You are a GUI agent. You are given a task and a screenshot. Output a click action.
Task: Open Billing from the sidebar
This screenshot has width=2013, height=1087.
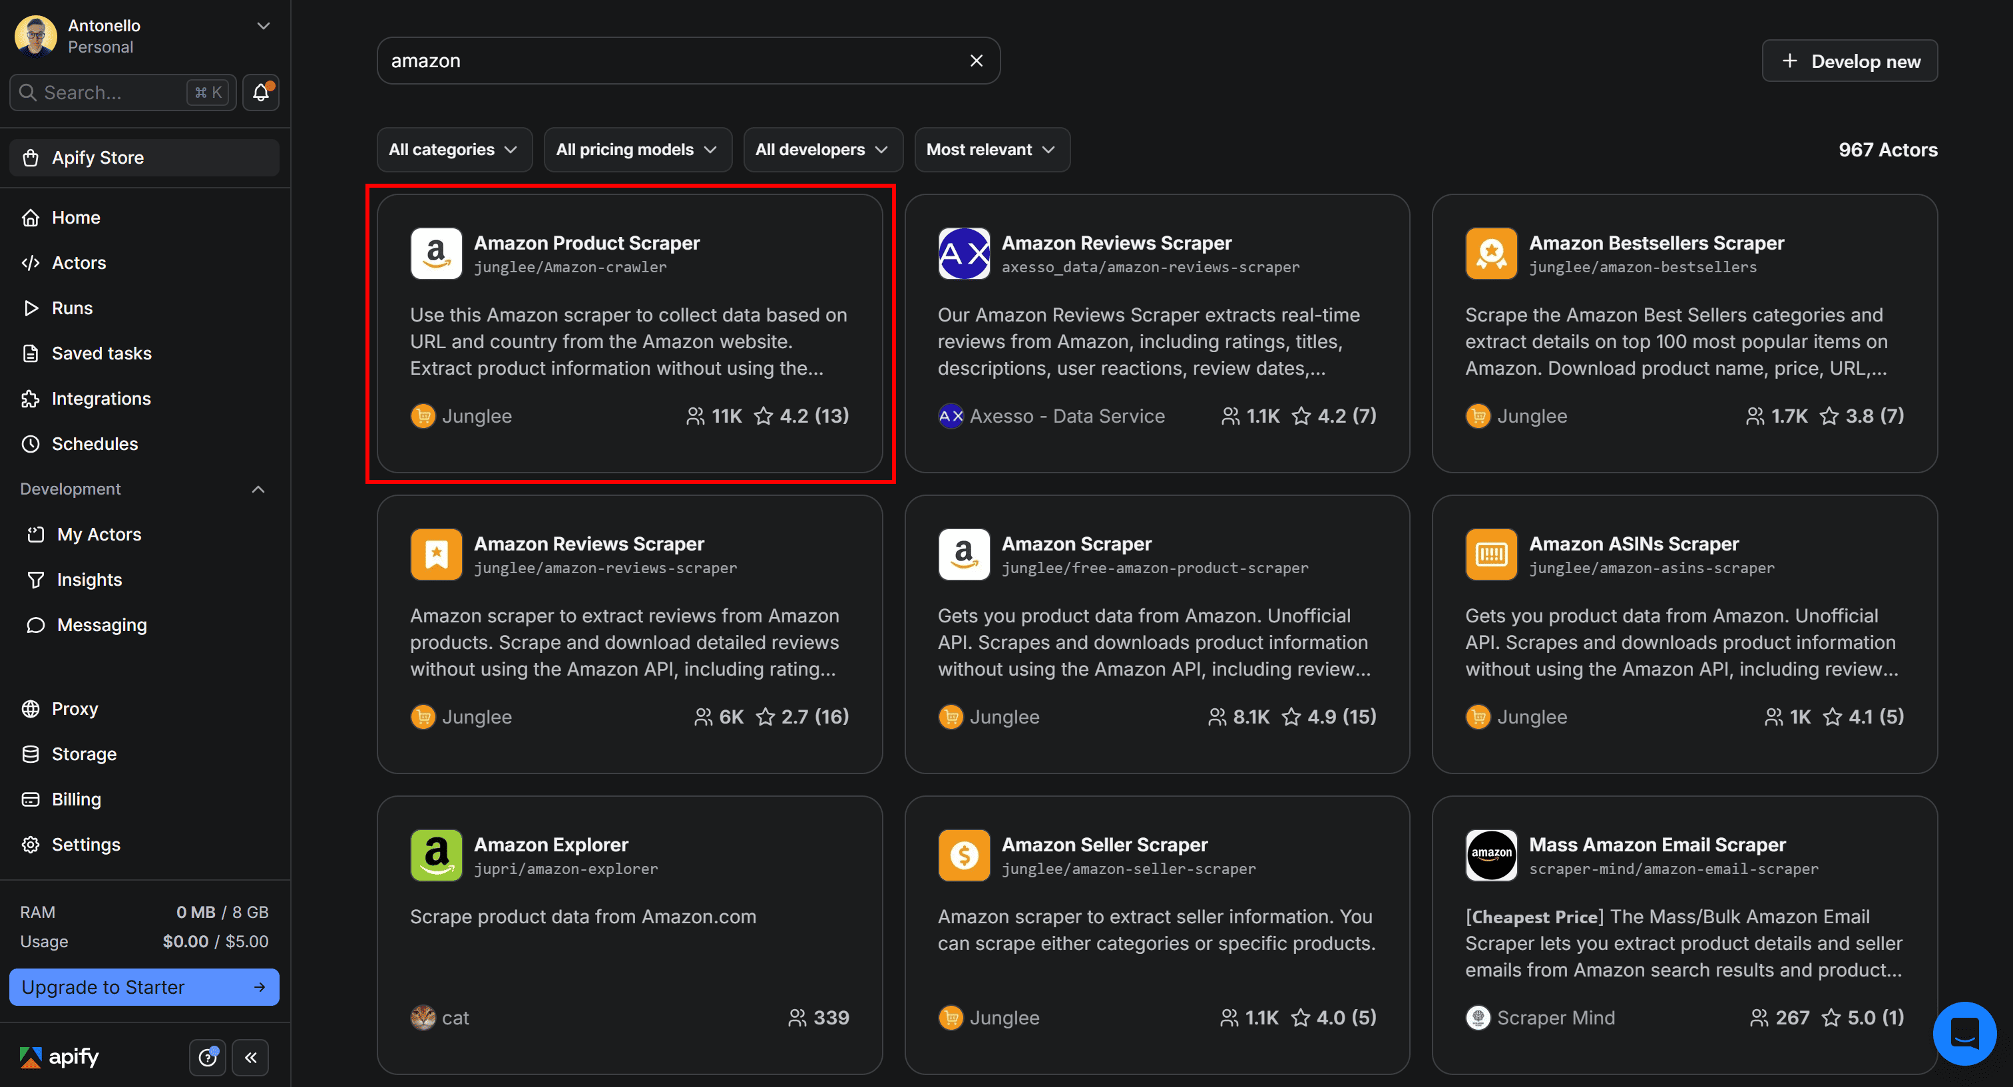click(x=76, y=799)
